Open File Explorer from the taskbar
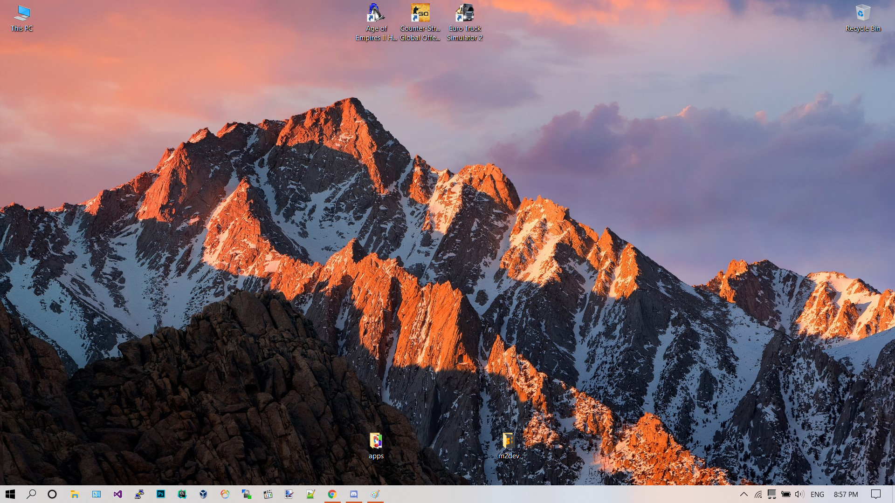The image size is (895, 503). [75, 494]
